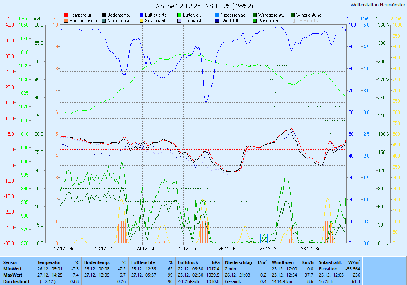Click the Nieder.dauer legend square

[x=104, y=21]
